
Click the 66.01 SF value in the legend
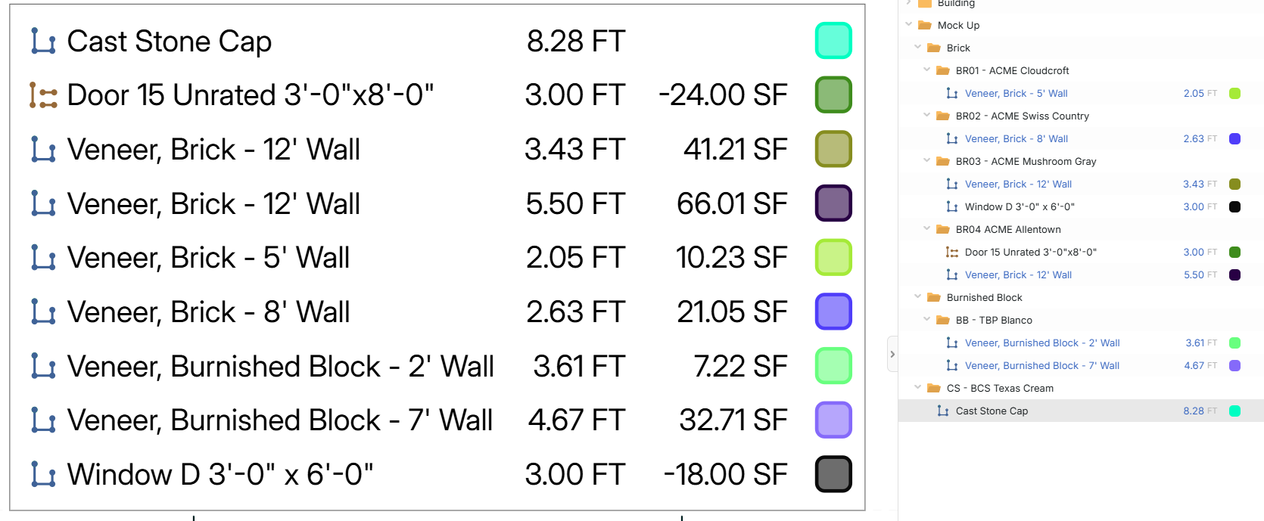pyautogui.click(x=731, y=203)
